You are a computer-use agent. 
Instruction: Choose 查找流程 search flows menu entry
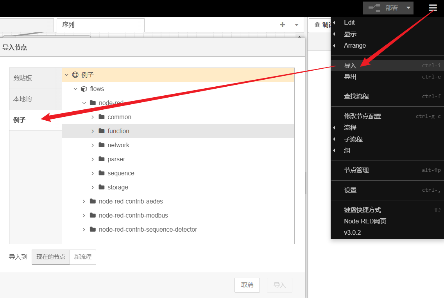click(387, 96)
